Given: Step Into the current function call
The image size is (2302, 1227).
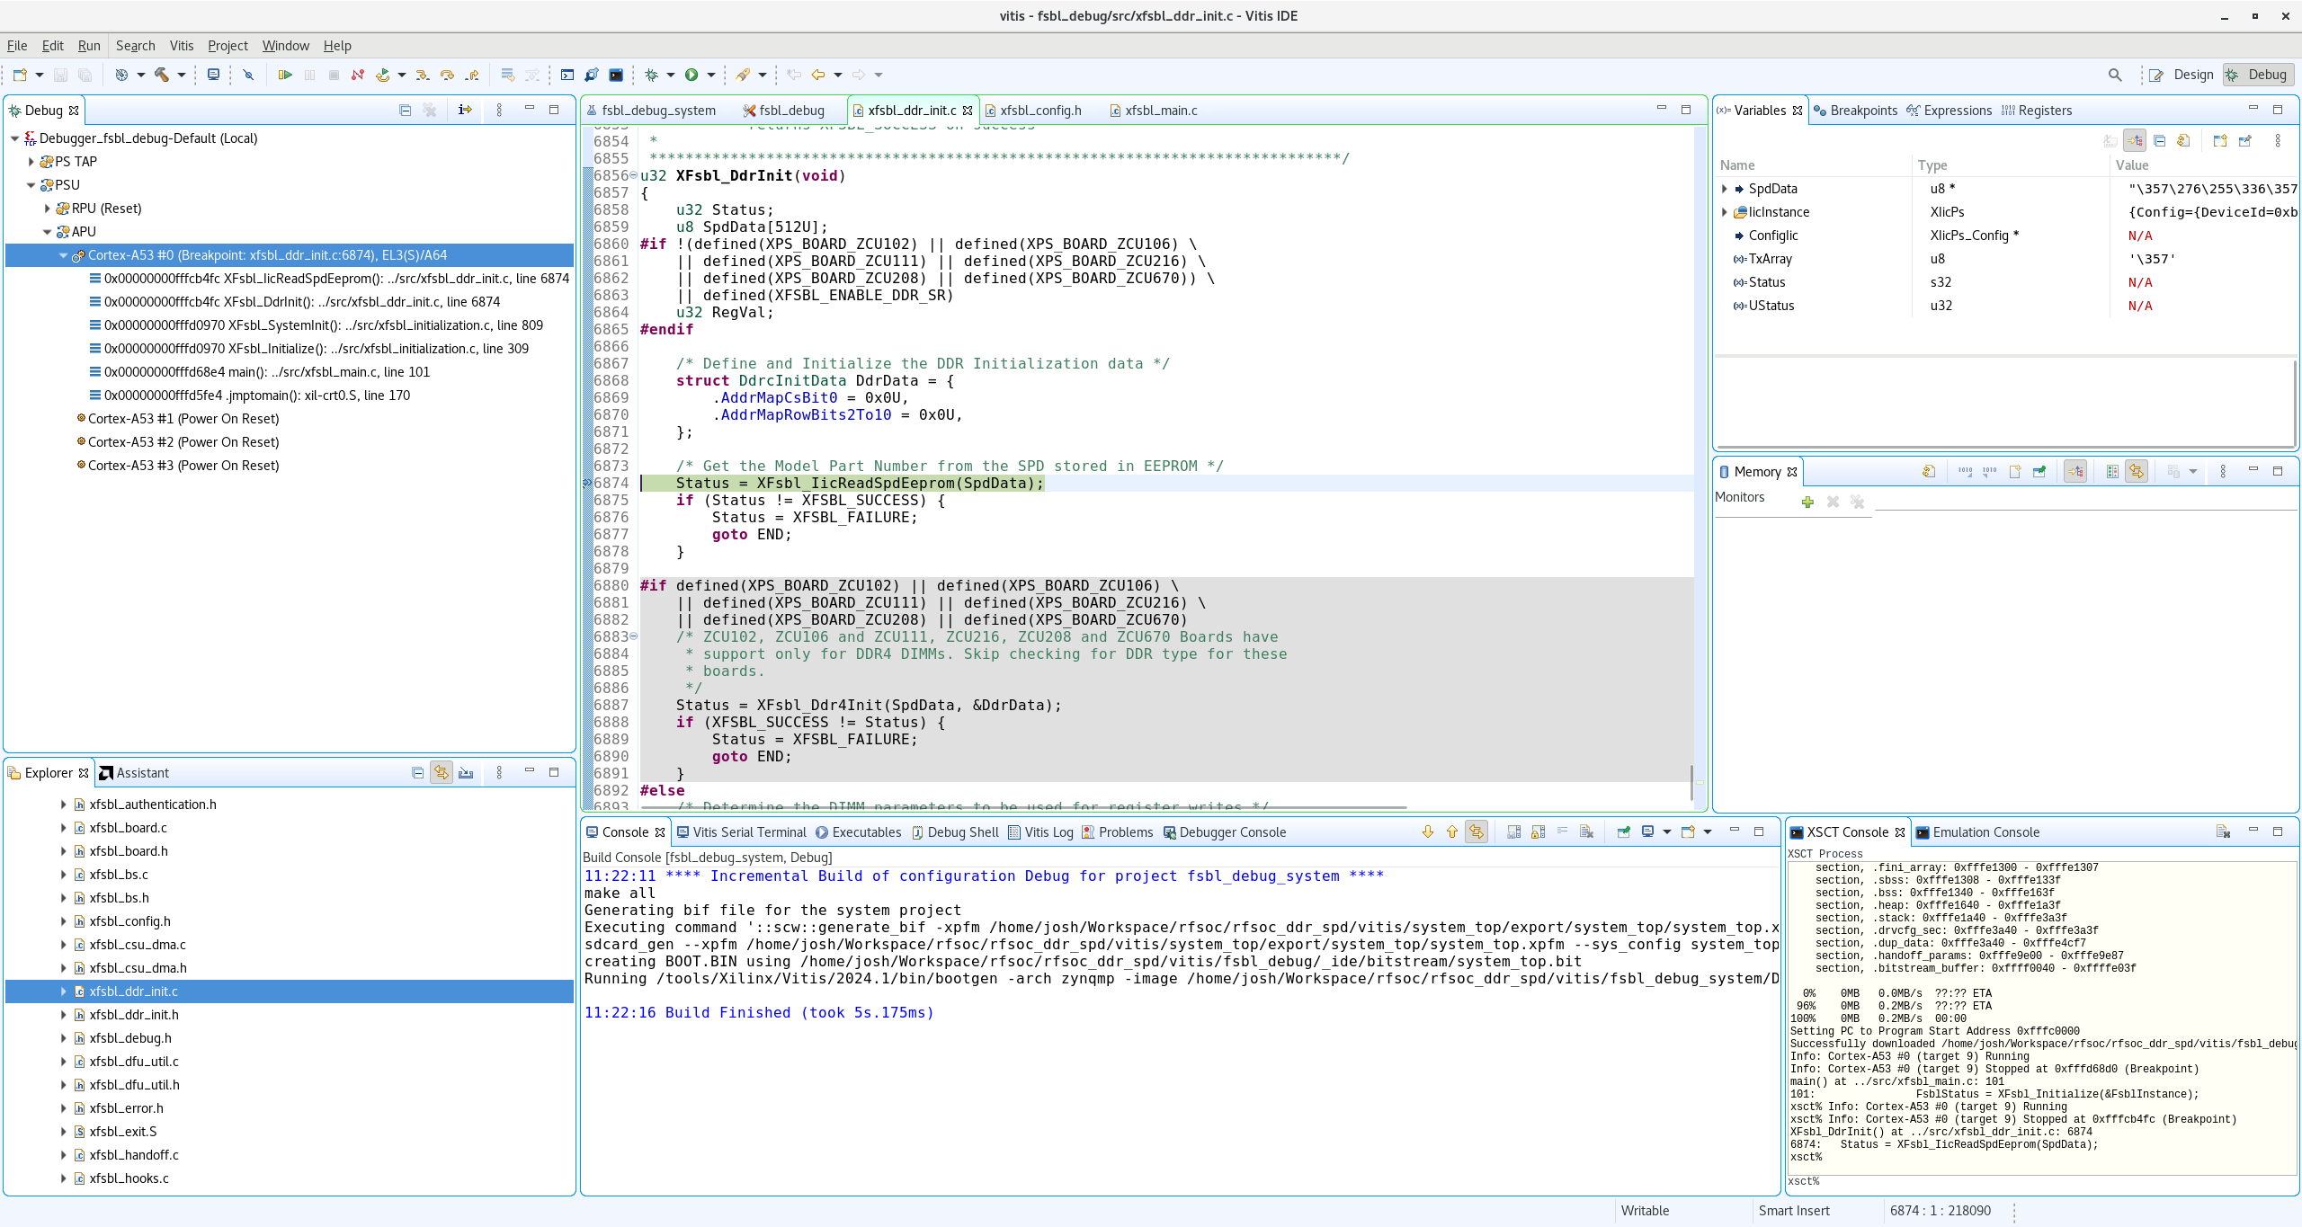Looking at the screenshot, I should coord(423,76).
